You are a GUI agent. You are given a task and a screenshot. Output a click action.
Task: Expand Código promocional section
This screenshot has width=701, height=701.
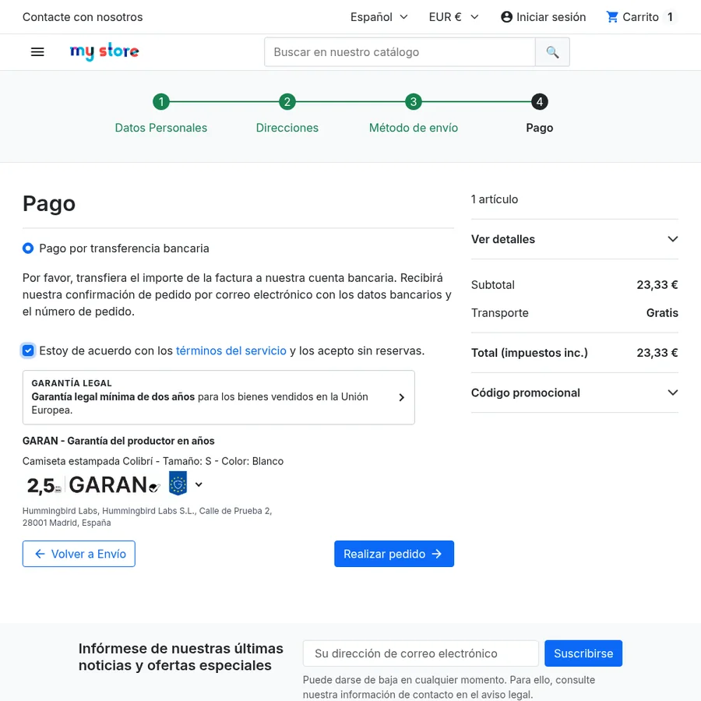575,393
